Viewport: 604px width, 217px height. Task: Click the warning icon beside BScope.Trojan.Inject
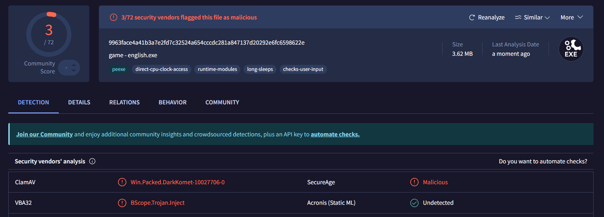(122, 203)
